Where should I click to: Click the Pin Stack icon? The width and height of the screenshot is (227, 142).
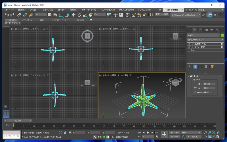click(x=189, y=67)
